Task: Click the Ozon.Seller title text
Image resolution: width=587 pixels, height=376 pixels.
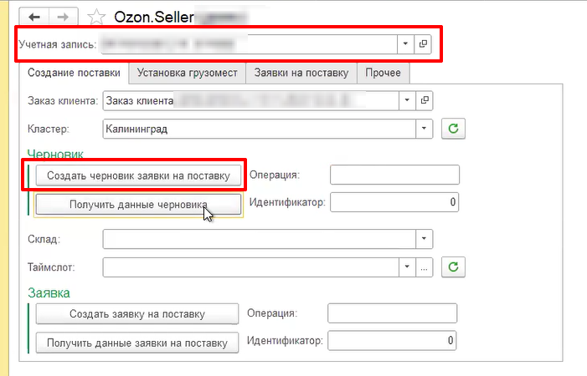Action: click(154, 18)
